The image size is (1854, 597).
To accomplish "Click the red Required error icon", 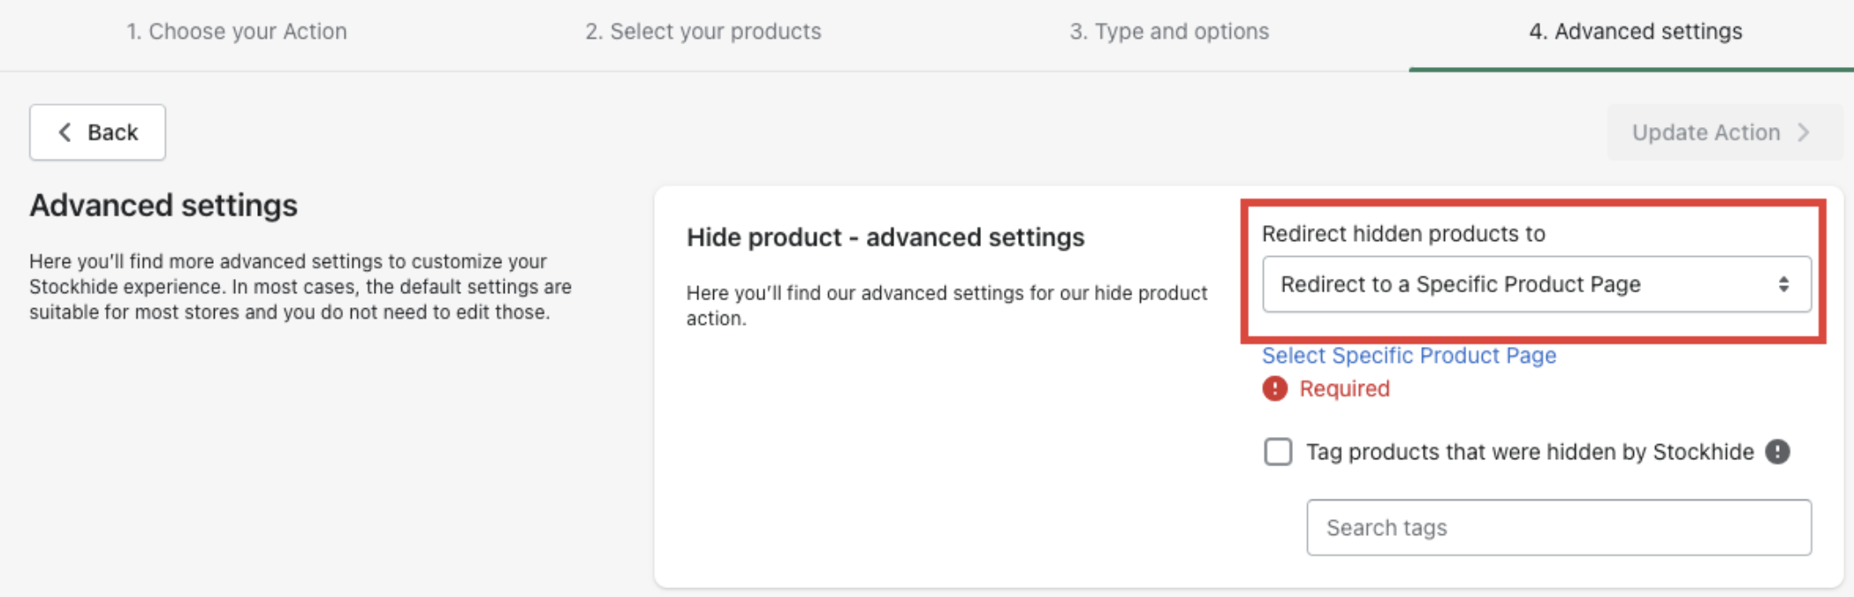I will pyautogui.click(x=1274, y=389).
